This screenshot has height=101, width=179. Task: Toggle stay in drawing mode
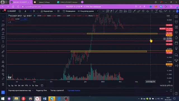[x=3, y=66]
